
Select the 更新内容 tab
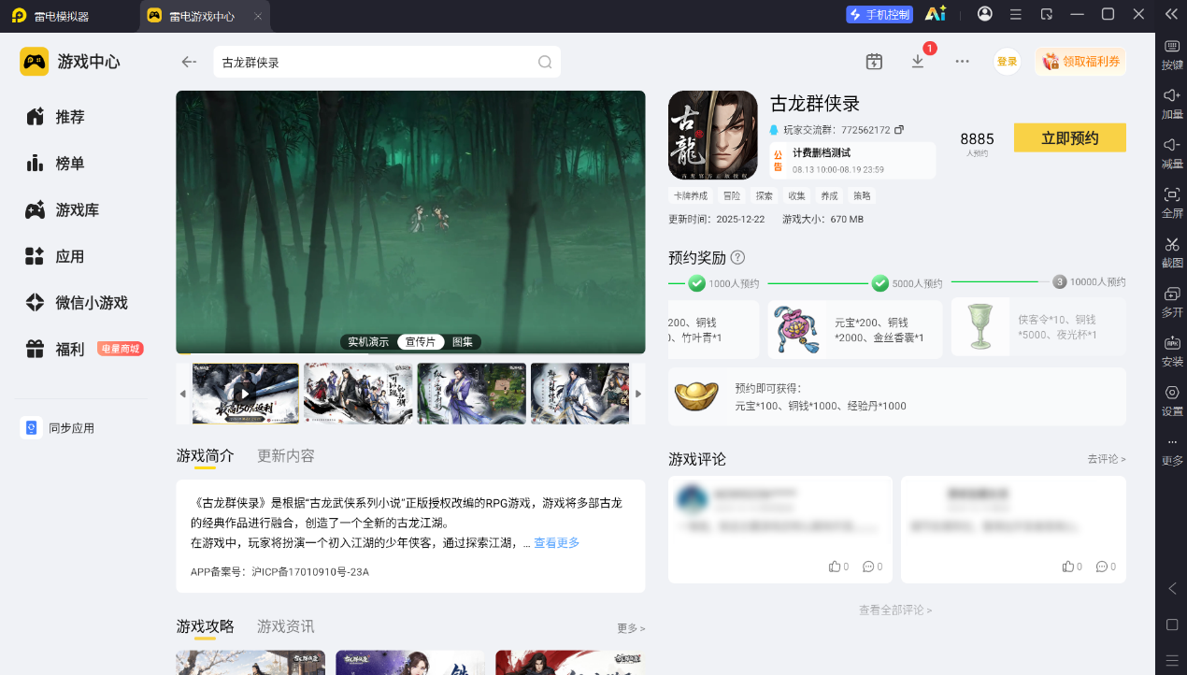(286, 456)
